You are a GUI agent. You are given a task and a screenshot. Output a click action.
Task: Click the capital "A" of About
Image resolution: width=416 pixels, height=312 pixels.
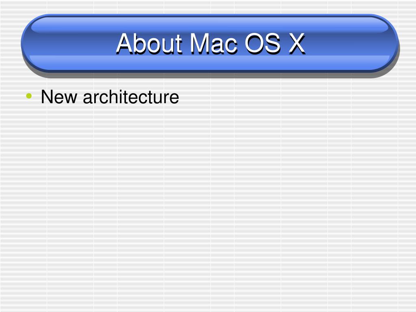tap(125, 43)
